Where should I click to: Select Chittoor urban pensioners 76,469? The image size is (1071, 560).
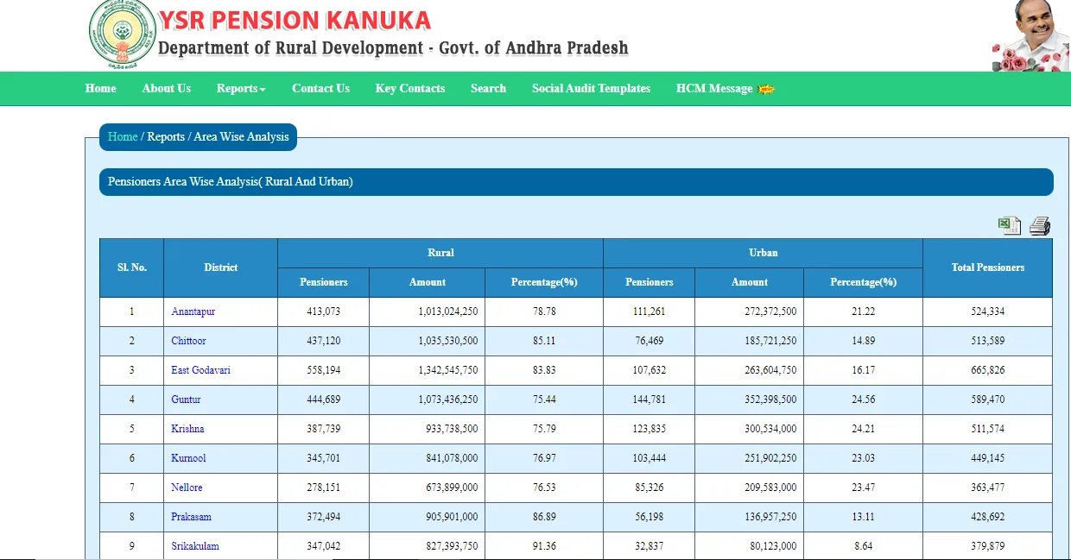coord(650,341)
